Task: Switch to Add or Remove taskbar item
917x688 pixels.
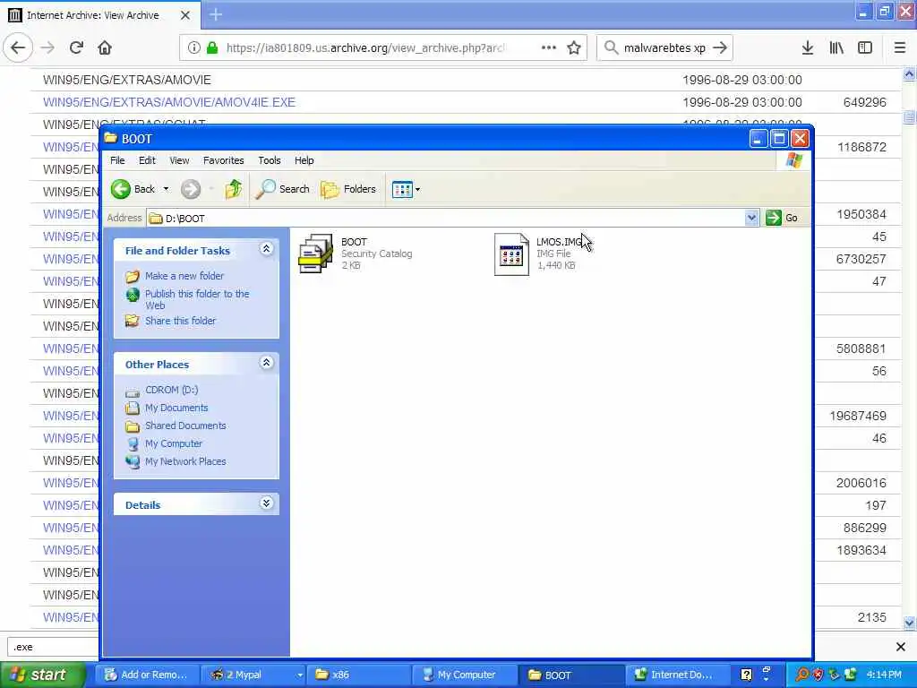Action: point(146,675)
